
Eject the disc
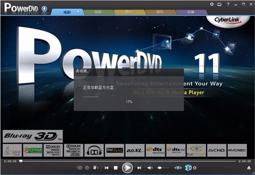pos(249,168)
